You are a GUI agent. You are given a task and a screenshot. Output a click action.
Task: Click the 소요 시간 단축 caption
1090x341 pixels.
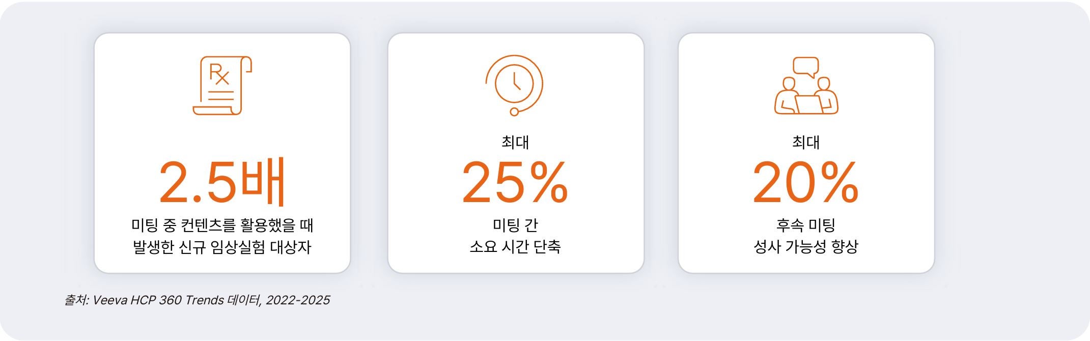coord(515,247)
